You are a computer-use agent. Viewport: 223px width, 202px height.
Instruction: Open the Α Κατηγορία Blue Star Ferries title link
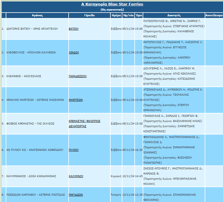pyautogui.click(x=112, y=4)
